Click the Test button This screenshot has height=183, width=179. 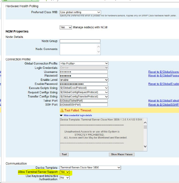click(x=64, y=154)
